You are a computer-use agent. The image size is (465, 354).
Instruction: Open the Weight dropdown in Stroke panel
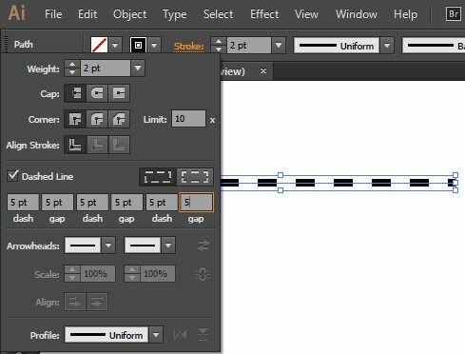point(138,69)
